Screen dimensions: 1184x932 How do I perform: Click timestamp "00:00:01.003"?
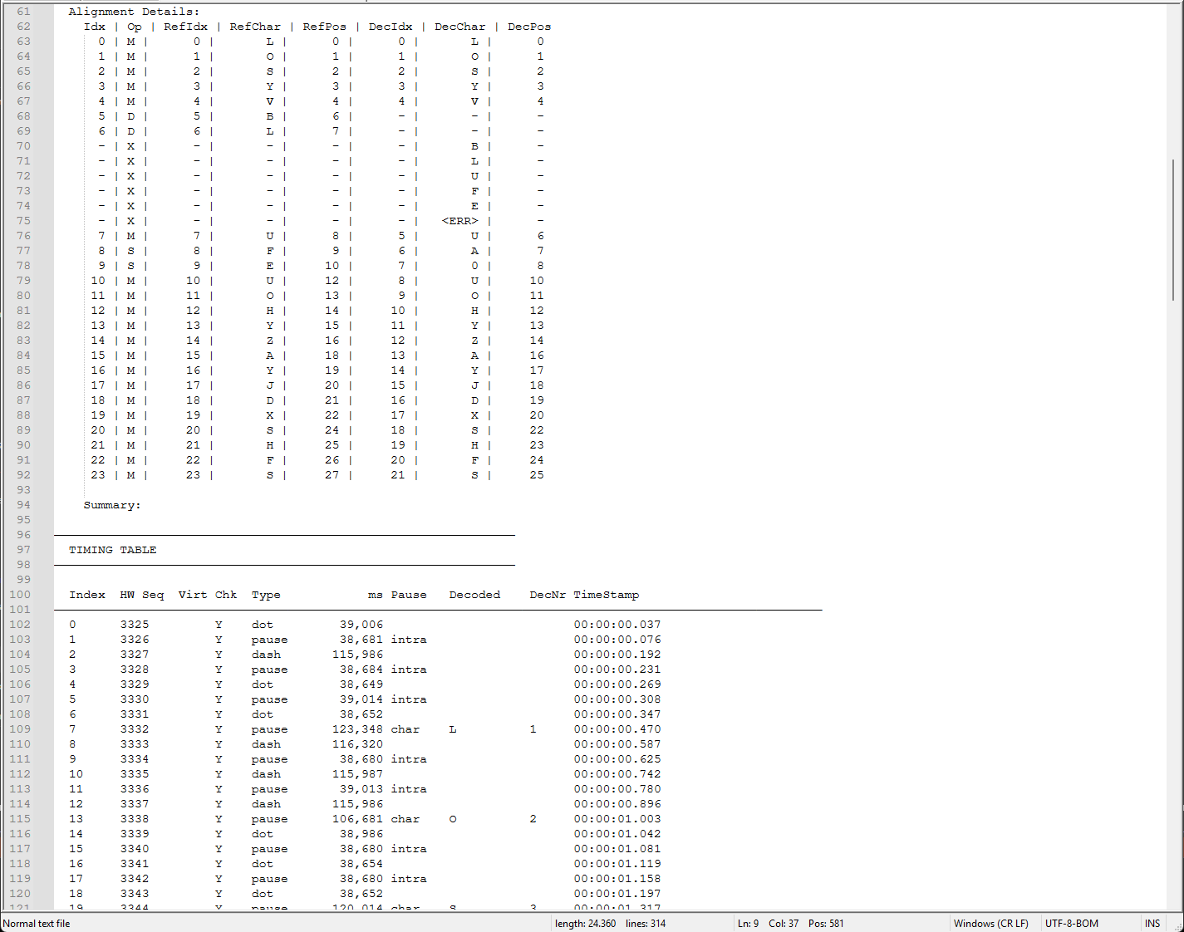617,819
